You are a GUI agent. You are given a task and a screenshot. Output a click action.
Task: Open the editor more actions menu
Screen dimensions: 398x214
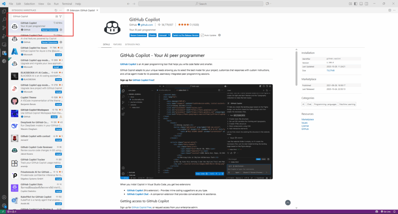click(394, 10)
